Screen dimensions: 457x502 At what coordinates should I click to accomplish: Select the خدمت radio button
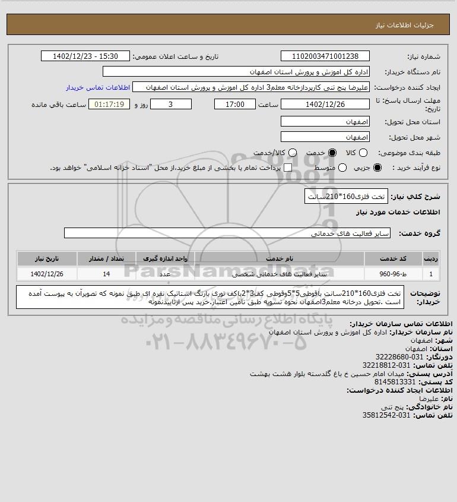(x=332, y=153)
